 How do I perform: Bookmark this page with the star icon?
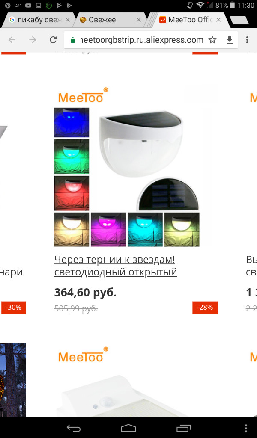coord(212,40)
